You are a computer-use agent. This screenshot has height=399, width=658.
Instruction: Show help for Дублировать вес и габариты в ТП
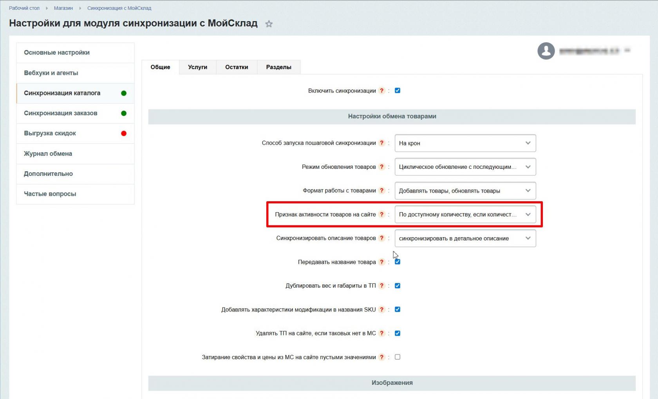click(x=382, y=286)
